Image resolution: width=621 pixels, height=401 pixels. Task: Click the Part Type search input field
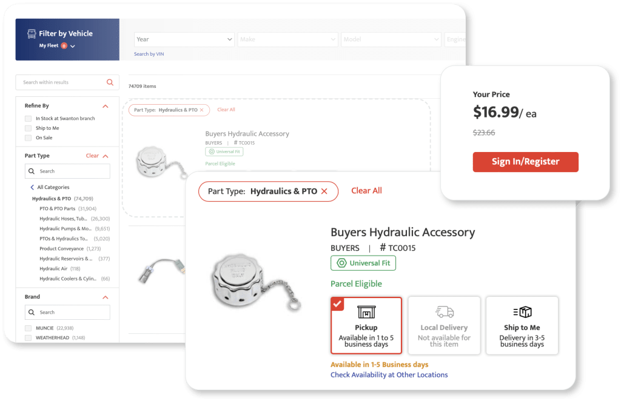67,171
